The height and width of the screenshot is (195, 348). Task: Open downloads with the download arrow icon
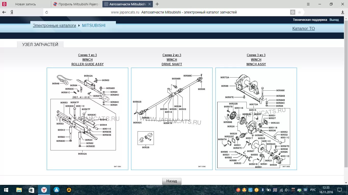(343, 12)
